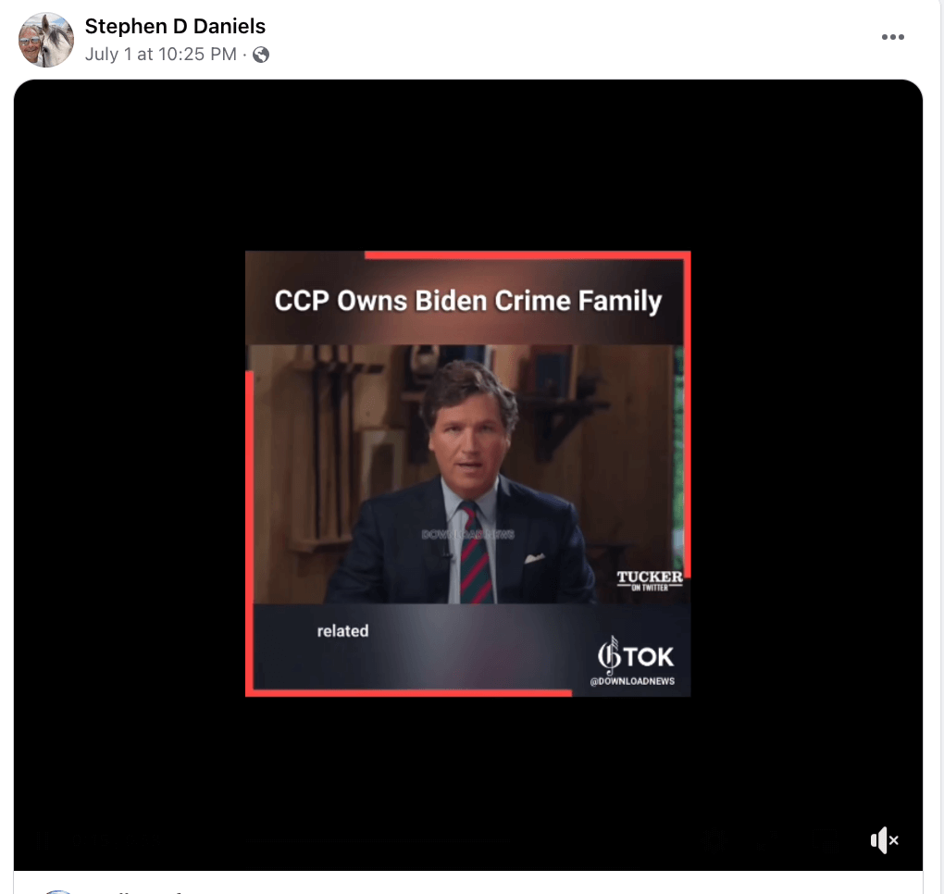
Task: Select the @DOWNLOADNEWS handle text
Action: click(x=632, y=681)
